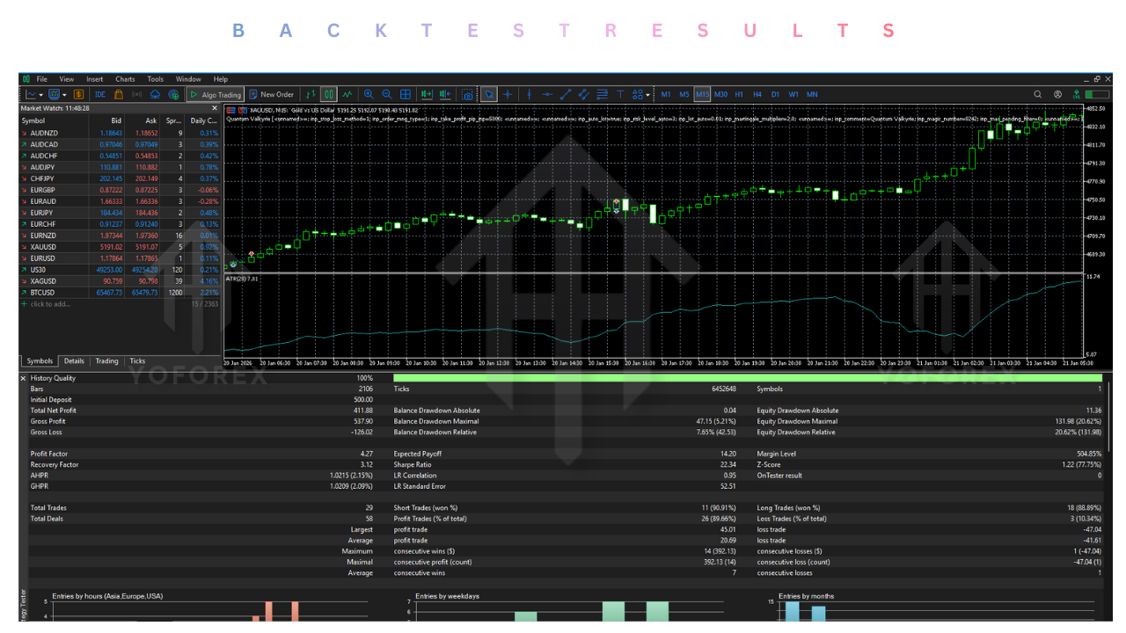The width and height of the screenshot is (1126, 633).
Task: Select candlestick chart display mode
Action: click(328, 94)
